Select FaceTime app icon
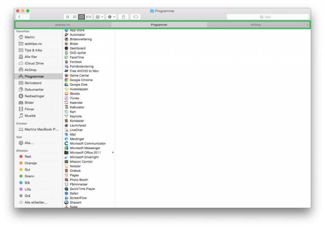Screen dimensions: 325x228 (66, 57)
